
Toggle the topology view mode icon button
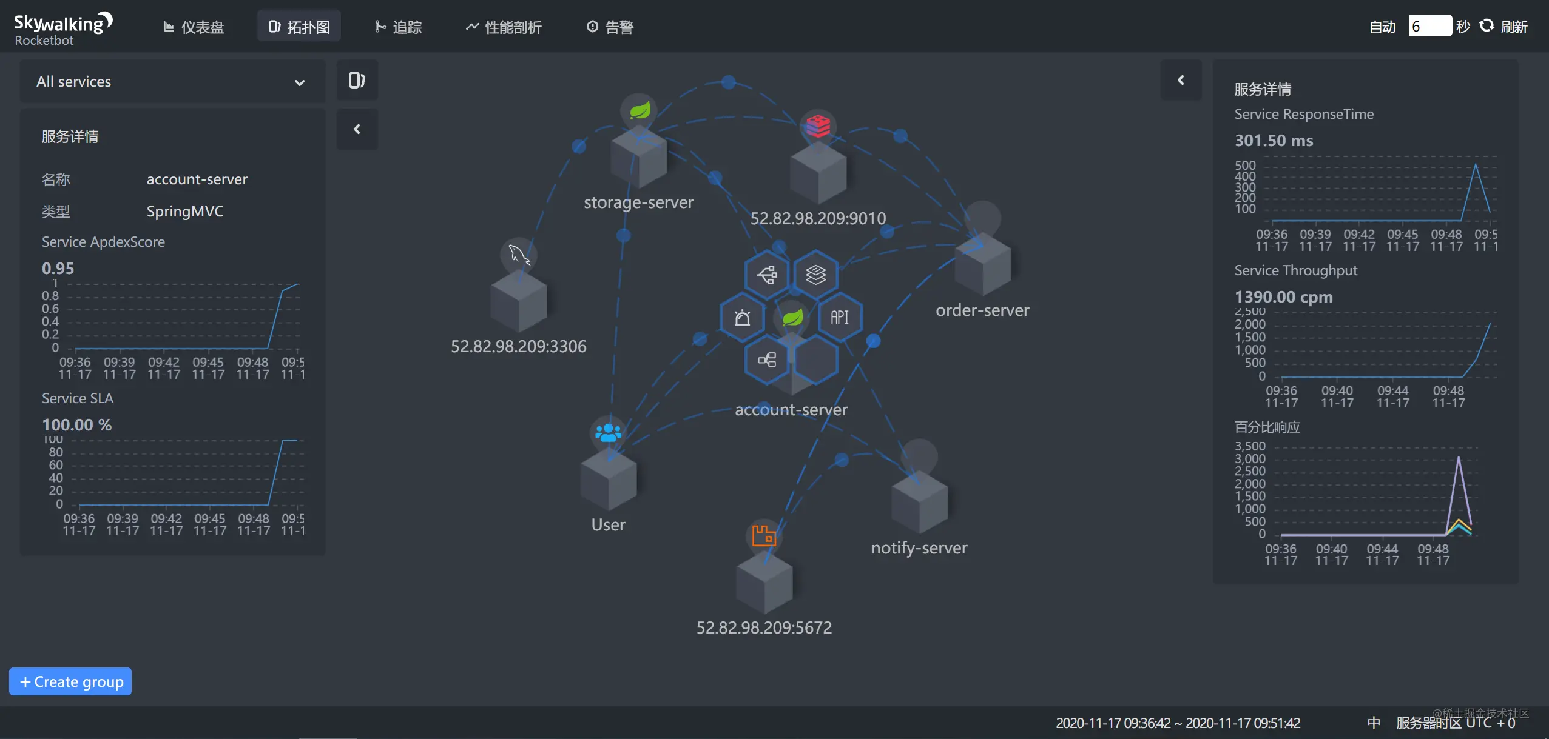coord(357,80)
